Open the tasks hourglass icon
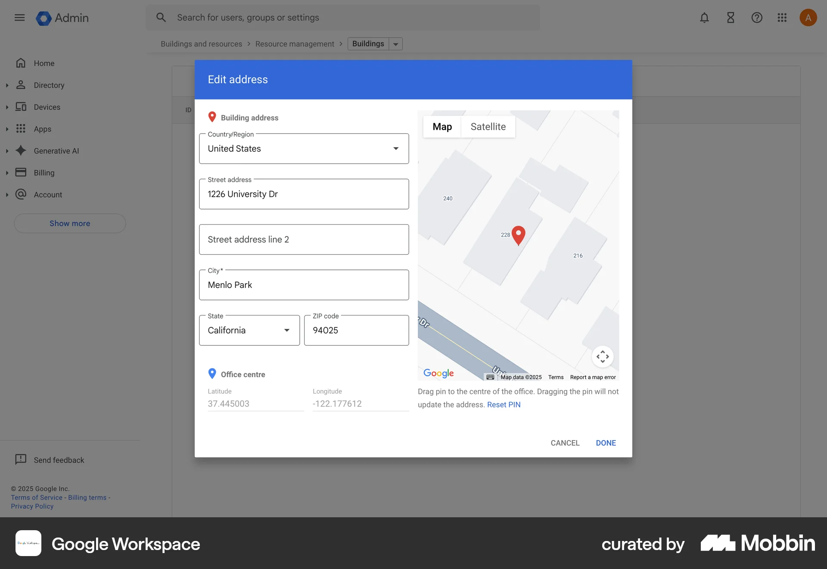 (x=730, y=18)
